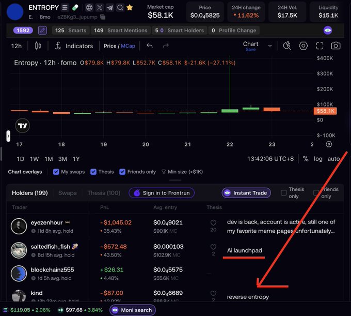
Task: Open the 0 Profile Change tab
Action: (x=234, y=31)
